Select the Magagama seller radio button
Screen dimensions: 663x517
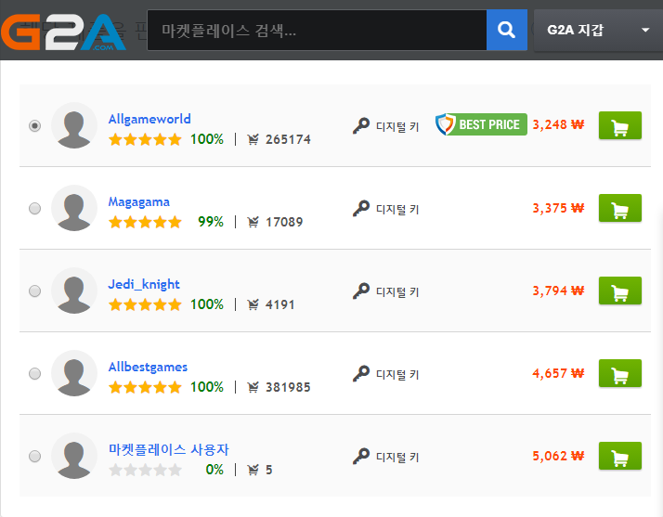click(34, 209)
